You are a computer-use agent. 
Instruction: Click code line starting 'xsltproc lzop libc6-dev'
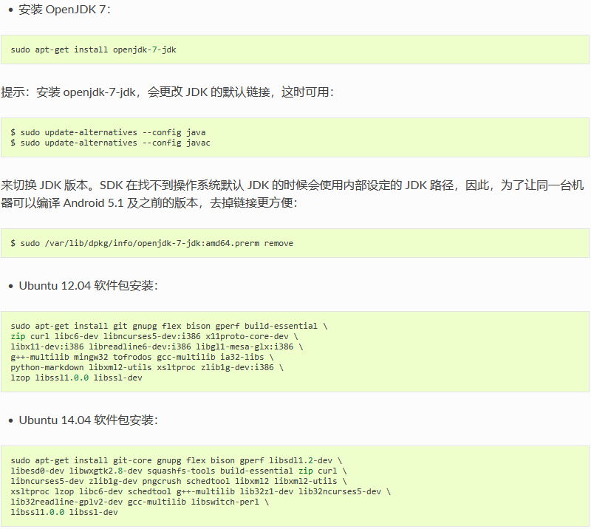coord(201,491)
